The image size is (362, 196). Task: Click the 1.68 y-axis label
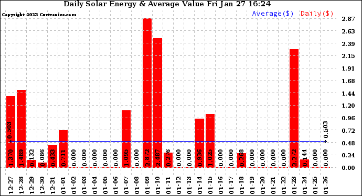pos(348,81)
